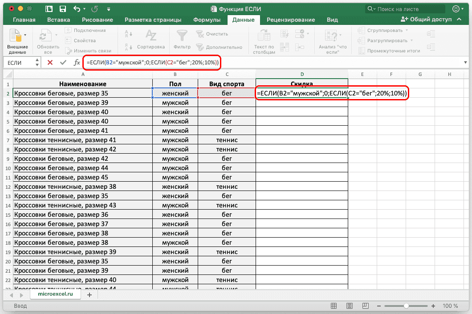472x314 pixels.
Task: Select the microexcel.ru sheet tab
Action: (x=55, y=294)
